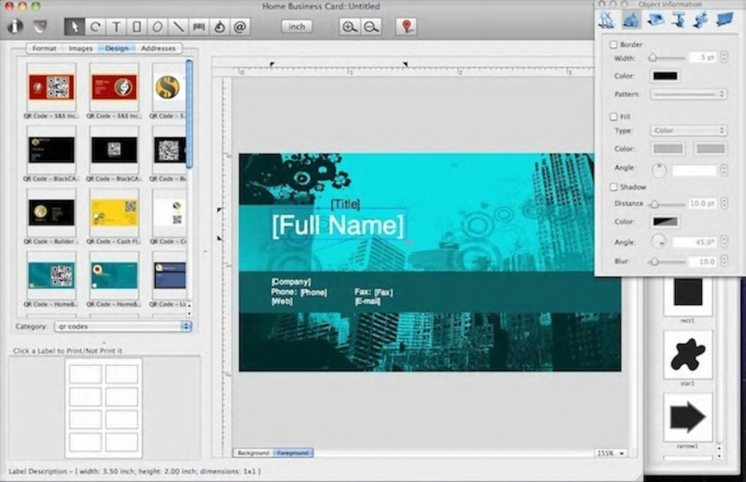Enable the Border checkbox
This screenshot has width=746, height=482.
[x=614, y=45]
